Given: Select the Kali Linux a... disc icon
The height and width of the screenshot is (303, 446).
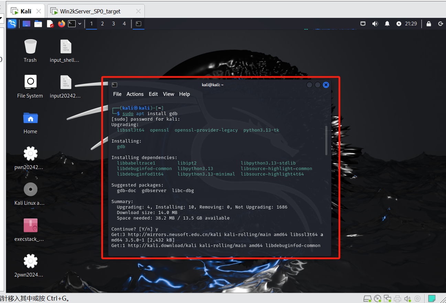Looking at the screenshot, I should [30, 194].
